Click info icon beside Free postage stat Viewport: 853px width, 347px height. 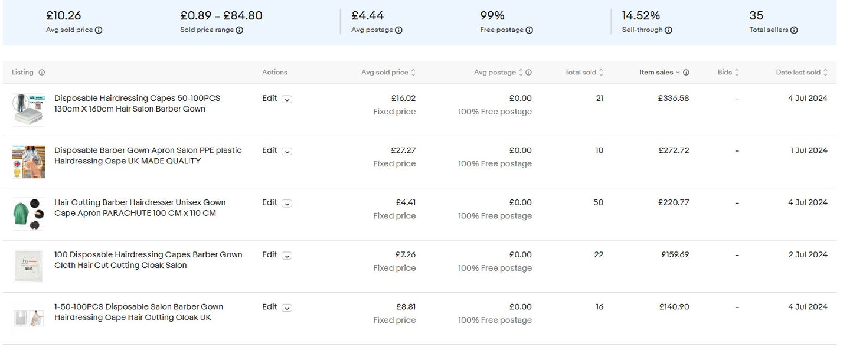(529, 30)
